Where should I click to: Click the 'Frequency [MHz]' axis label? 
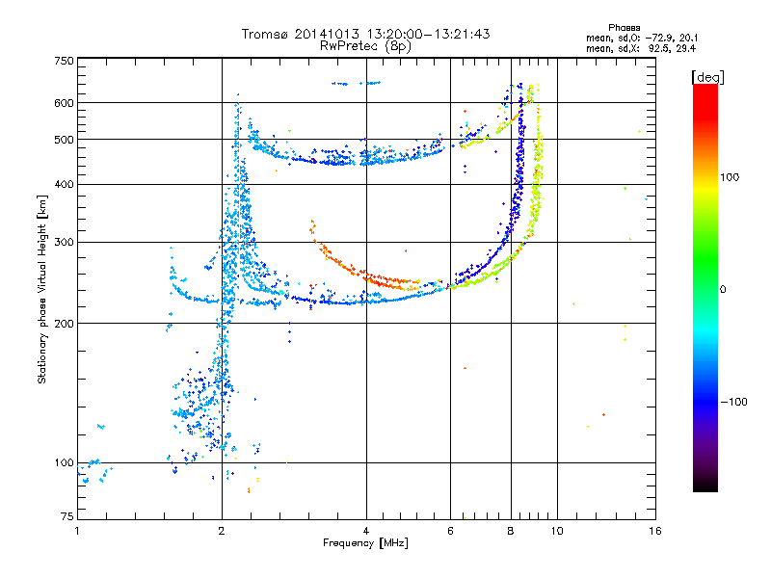point(365,543)
